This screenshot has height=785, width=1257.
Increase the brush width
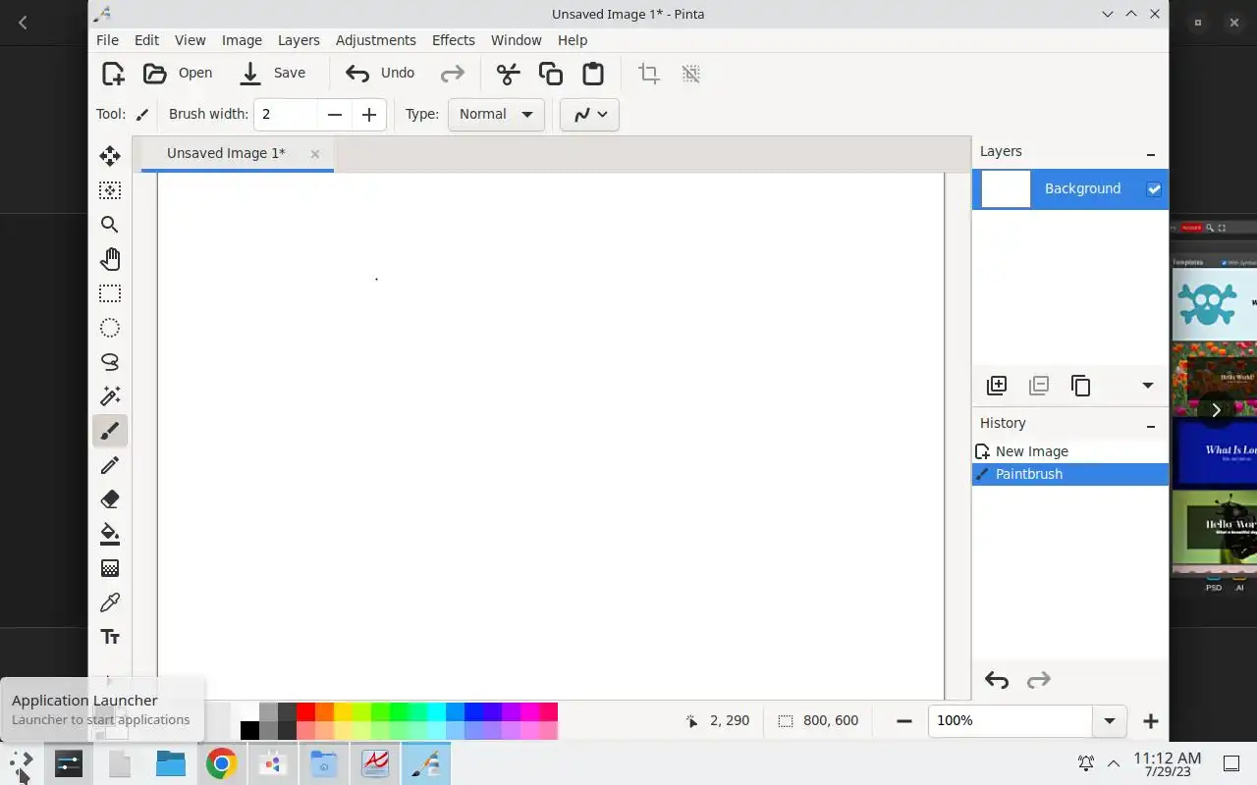pyautogui.click(x=369, y=115)
